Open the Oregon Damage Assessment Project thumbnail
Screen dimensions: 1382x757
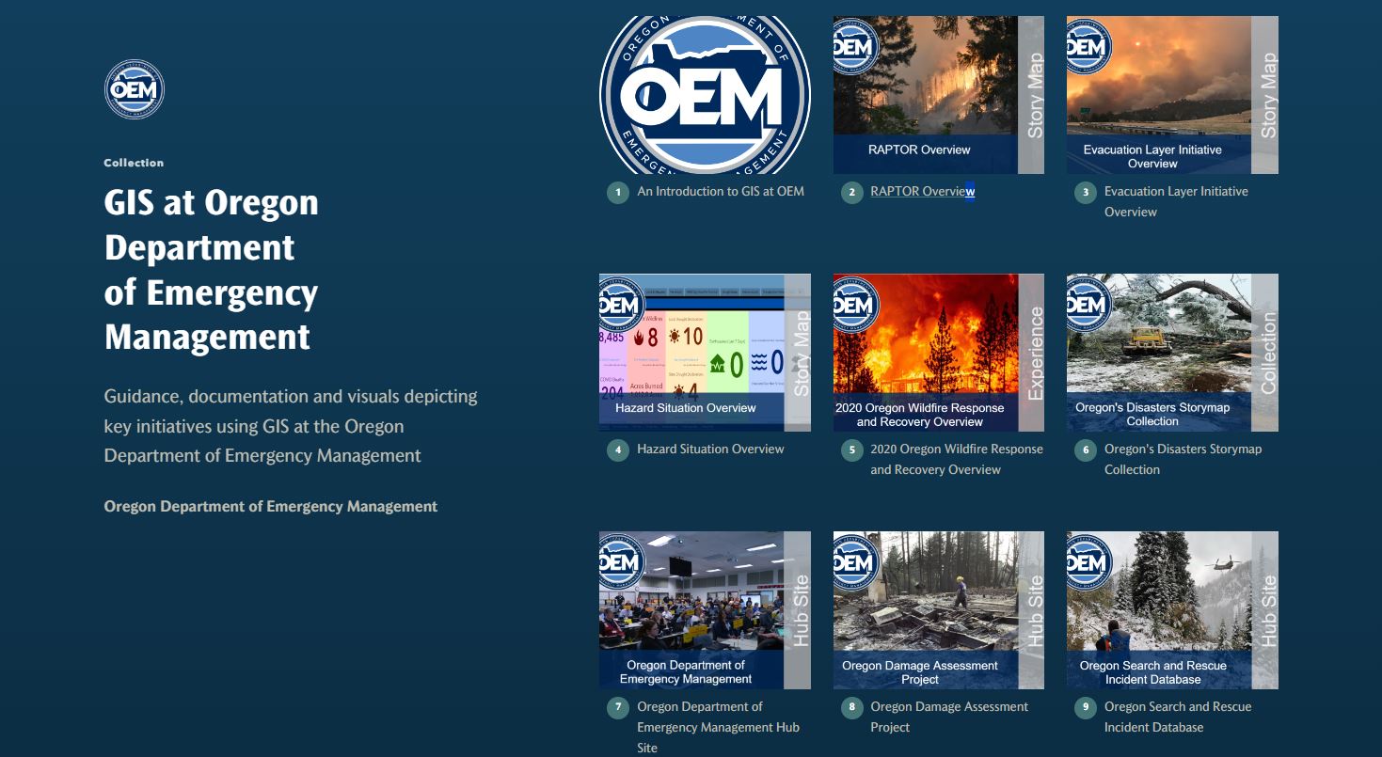(938, 609)
